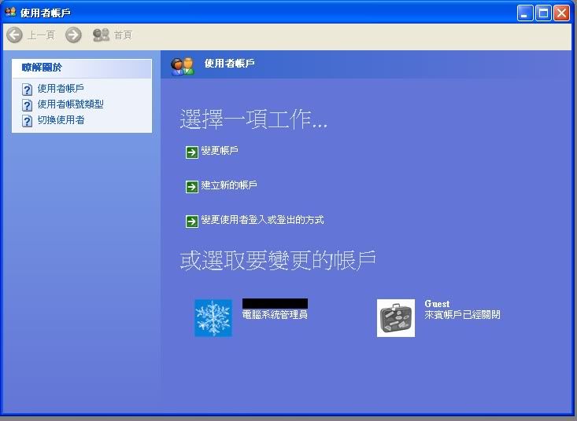Click green arrow icon beside 變更帳戶
Screen dimensions: 577x421
(x=192, y=152)
